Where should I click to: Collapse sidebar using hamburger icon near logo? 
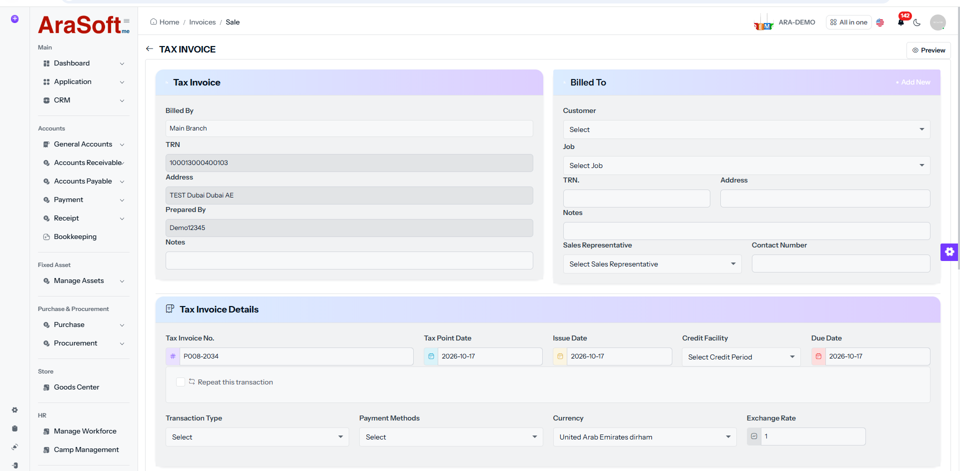tap(127, 21)
